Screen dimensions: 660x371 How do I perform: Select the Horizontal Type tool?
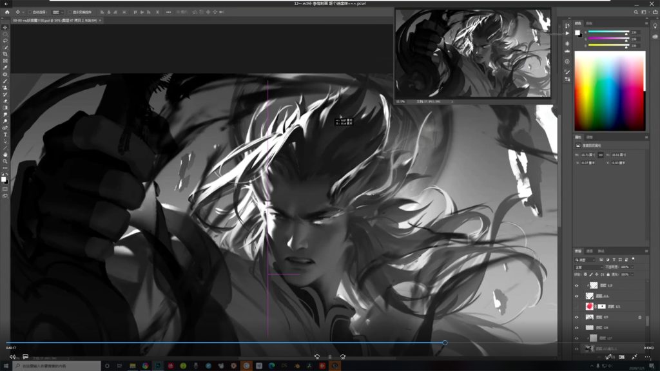click(x=5, y=135)
